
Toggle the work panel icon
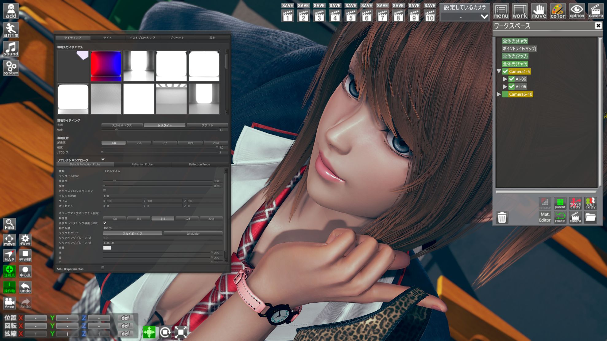(520, 11)
